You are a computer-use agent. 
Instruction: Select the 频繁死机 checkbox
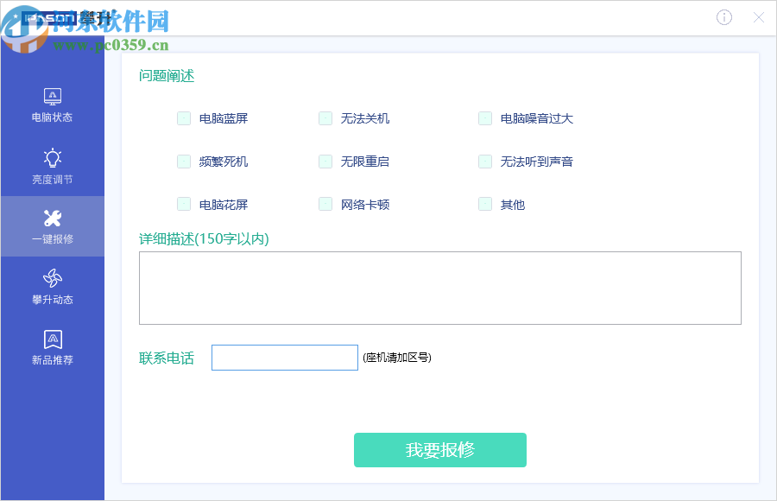tap(184, 162)
